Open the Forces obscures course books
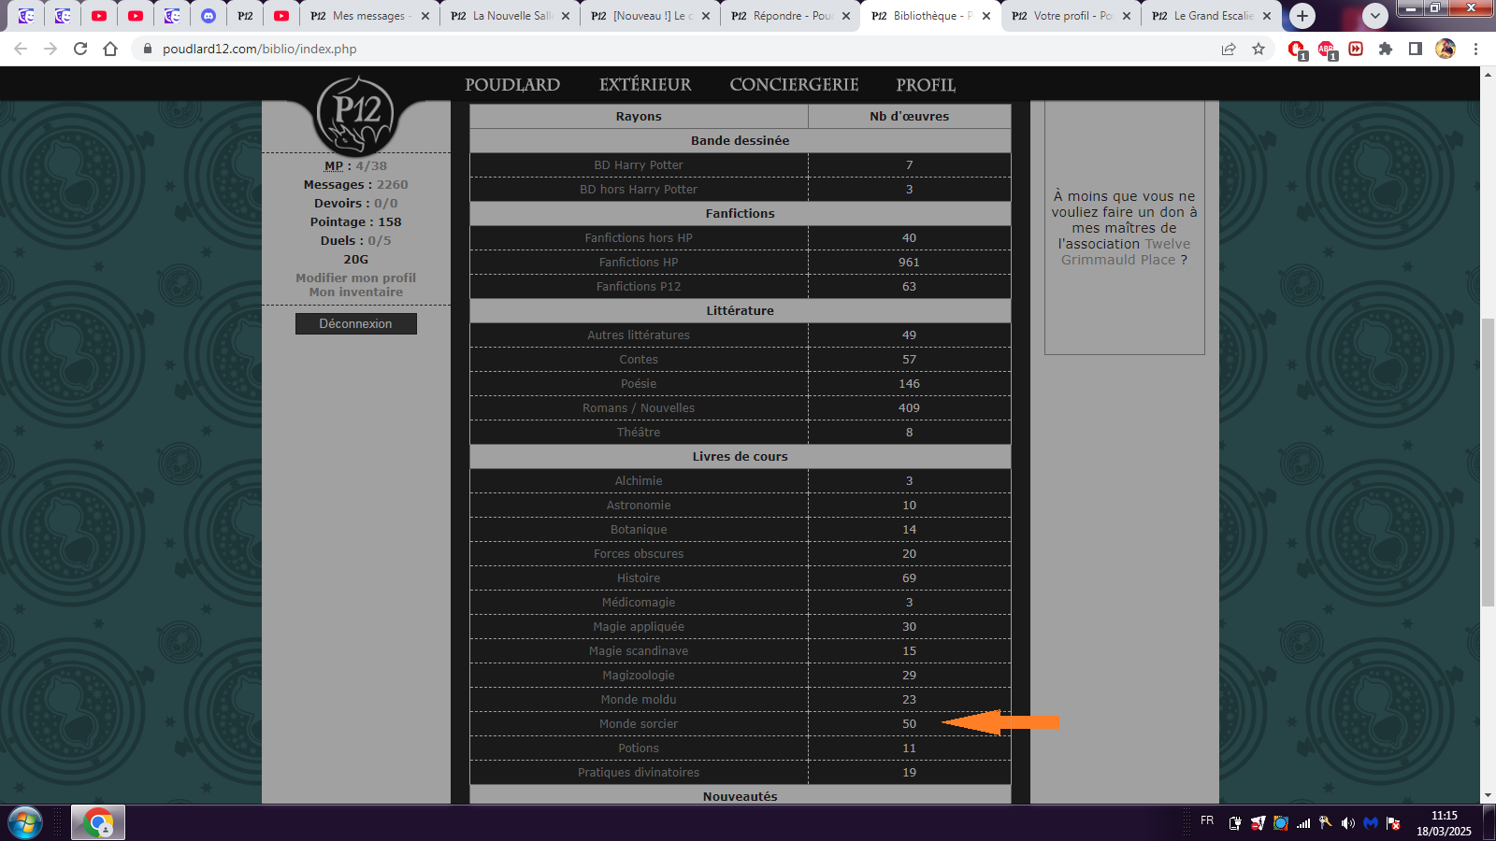Viewport: 1496px width, 841px height. coord(639,554)
